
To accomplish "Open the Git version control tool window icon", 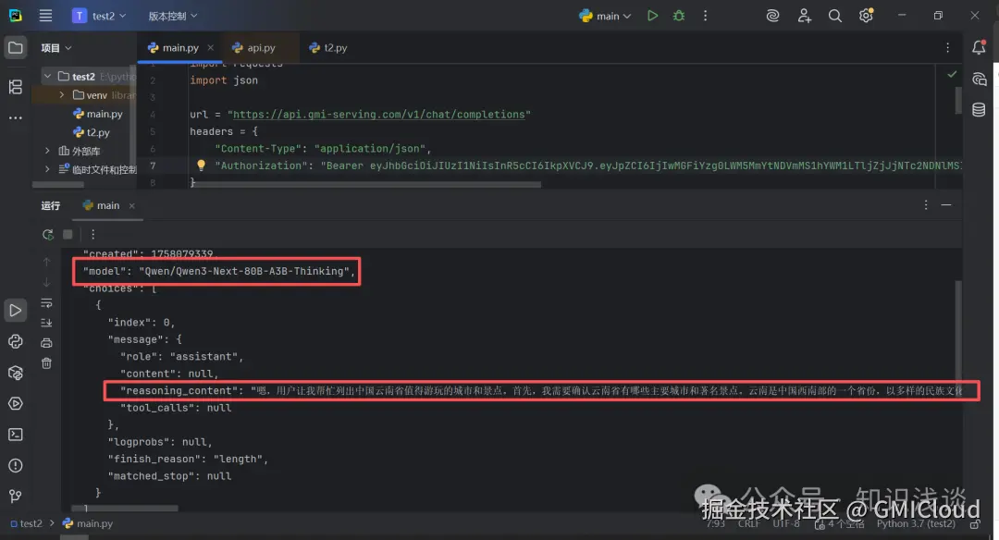I will tap(16, 496).
